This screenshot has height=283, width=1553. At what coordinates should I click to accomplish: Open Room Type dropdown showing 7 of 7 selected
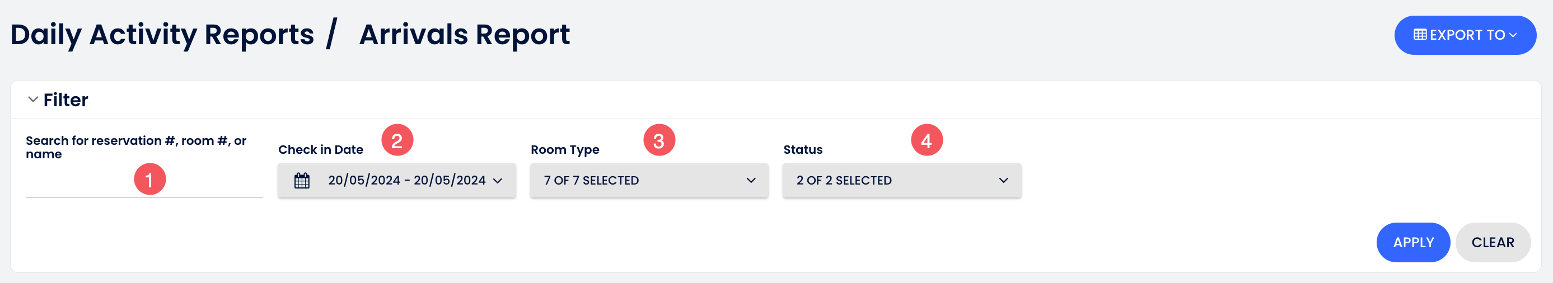pos(649,181)
